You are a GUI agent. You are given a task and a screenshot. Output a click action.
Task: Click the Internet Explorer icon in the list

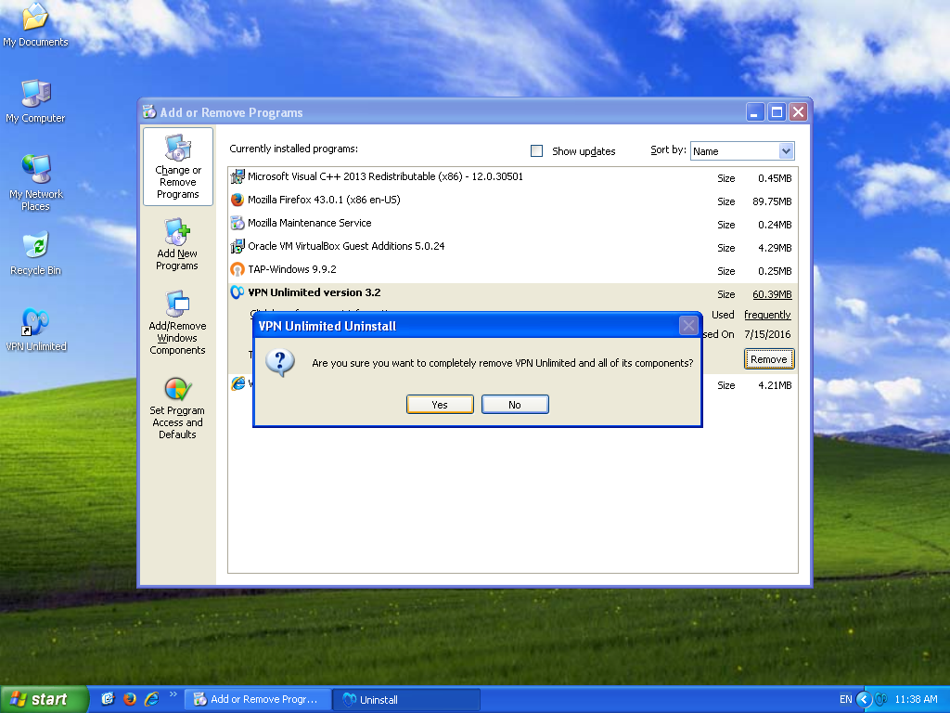[237, 383]
